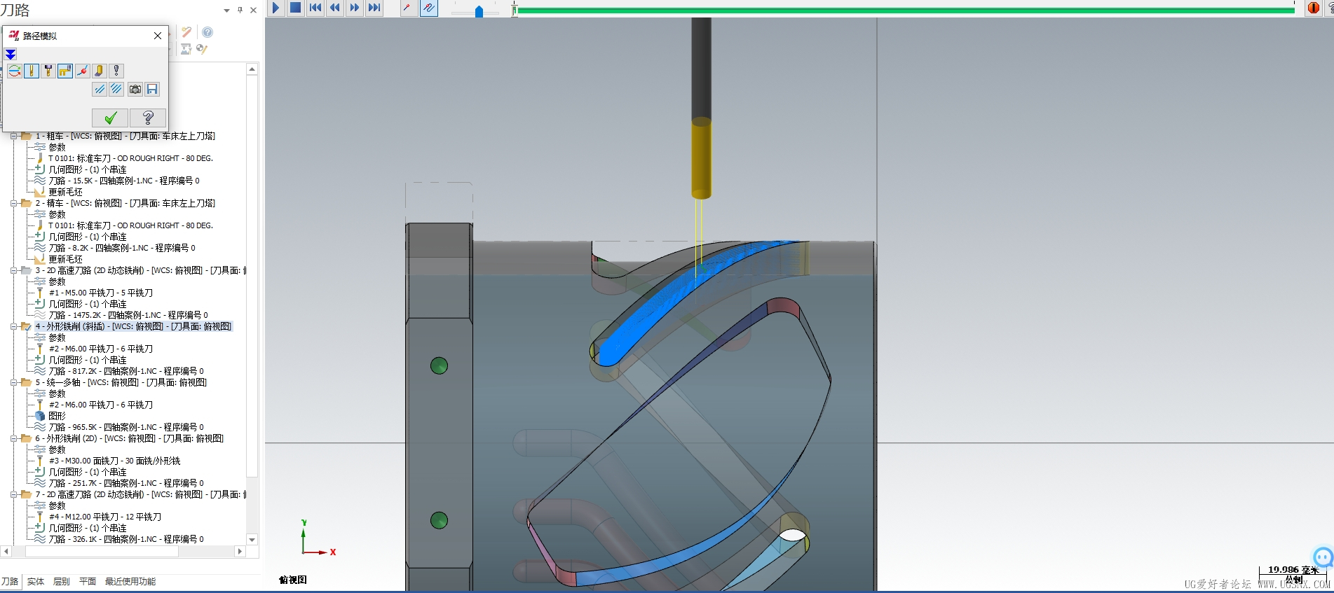Switch to the 层别 tab
This screenshot has width=1334, height=593.
[62, 581]
